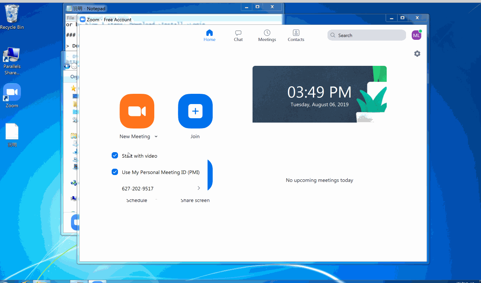Open the Chat tab
The height and width of the screenshot is (283, 481).
238,35
